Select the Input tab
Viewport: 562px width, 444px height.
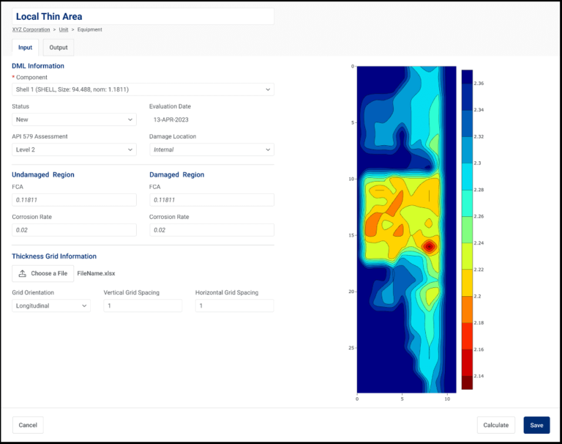25,48
